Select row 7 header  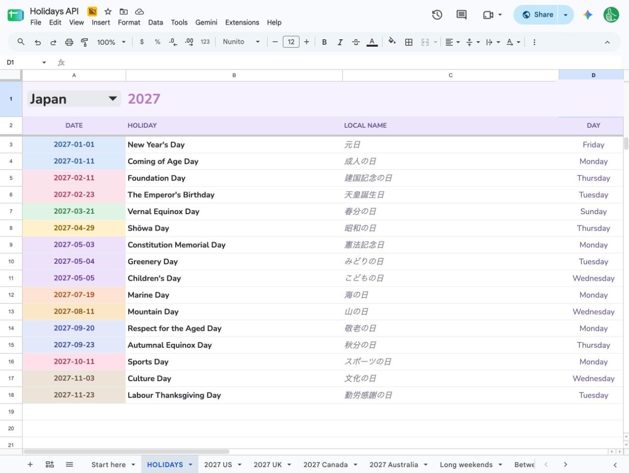click(11, 211)
